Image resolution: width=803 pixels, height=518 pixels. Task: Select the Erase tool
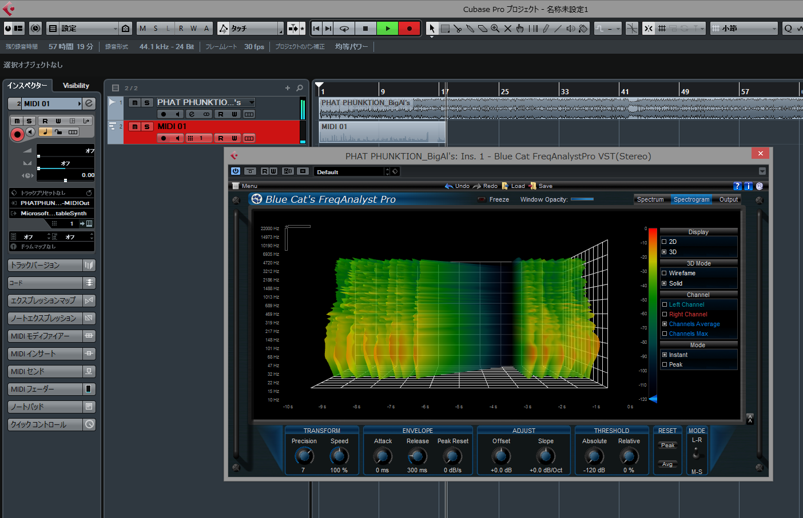point(483,28)
